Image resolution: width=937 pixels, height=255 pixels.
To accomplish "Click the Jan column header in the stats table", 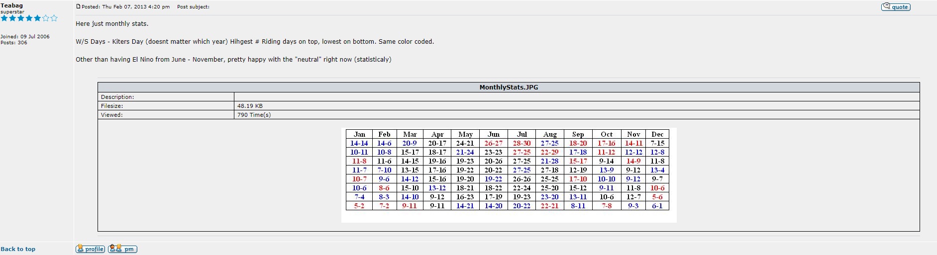I will click(x=359, y=134).
